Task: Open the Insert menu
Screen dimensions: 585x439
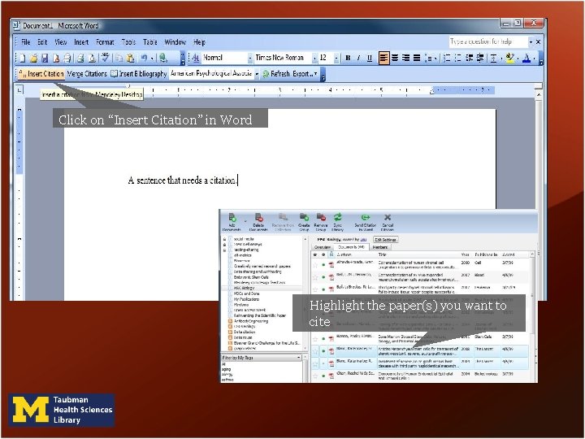Action: point(81,41)
